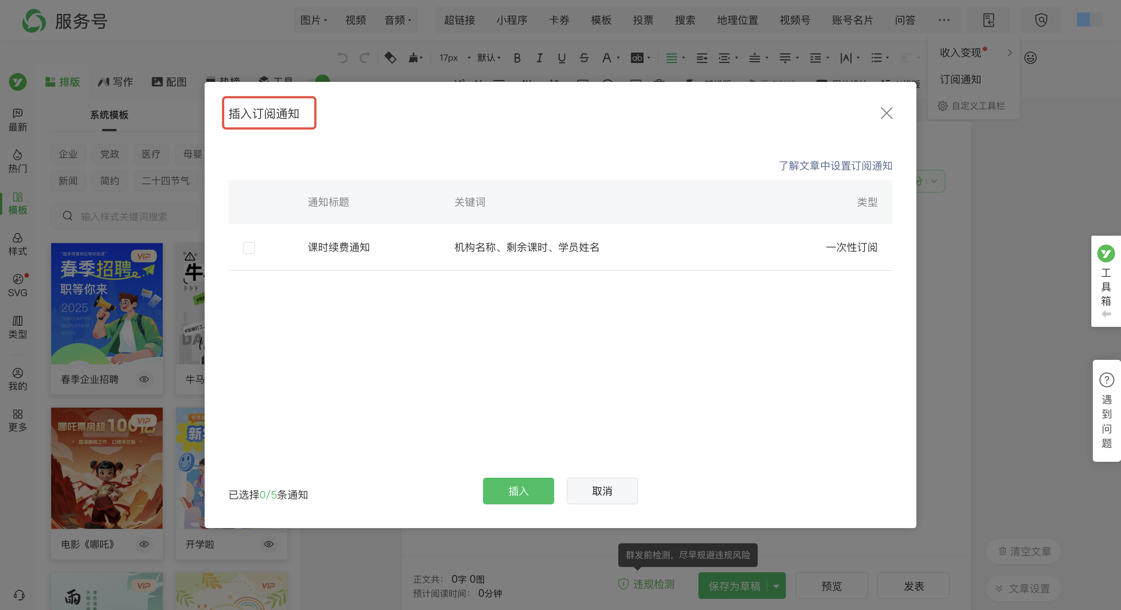
Task: Close the 插入订阅通知 dialog
Action: (886, 113)
